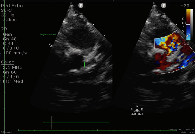Image resolution: width=195 pixels, height=134 pixels.
Task: Click the 7.0cm depth value
Action: tap(10, 20)
